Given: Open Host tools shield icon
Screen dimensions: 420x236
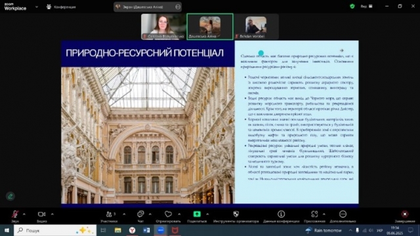Looking at the screenshot, I should click(236, 214).
